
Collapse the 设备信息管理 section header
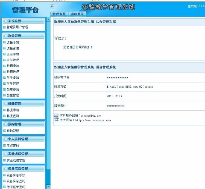pyautogui.click(x=23, y=169)
